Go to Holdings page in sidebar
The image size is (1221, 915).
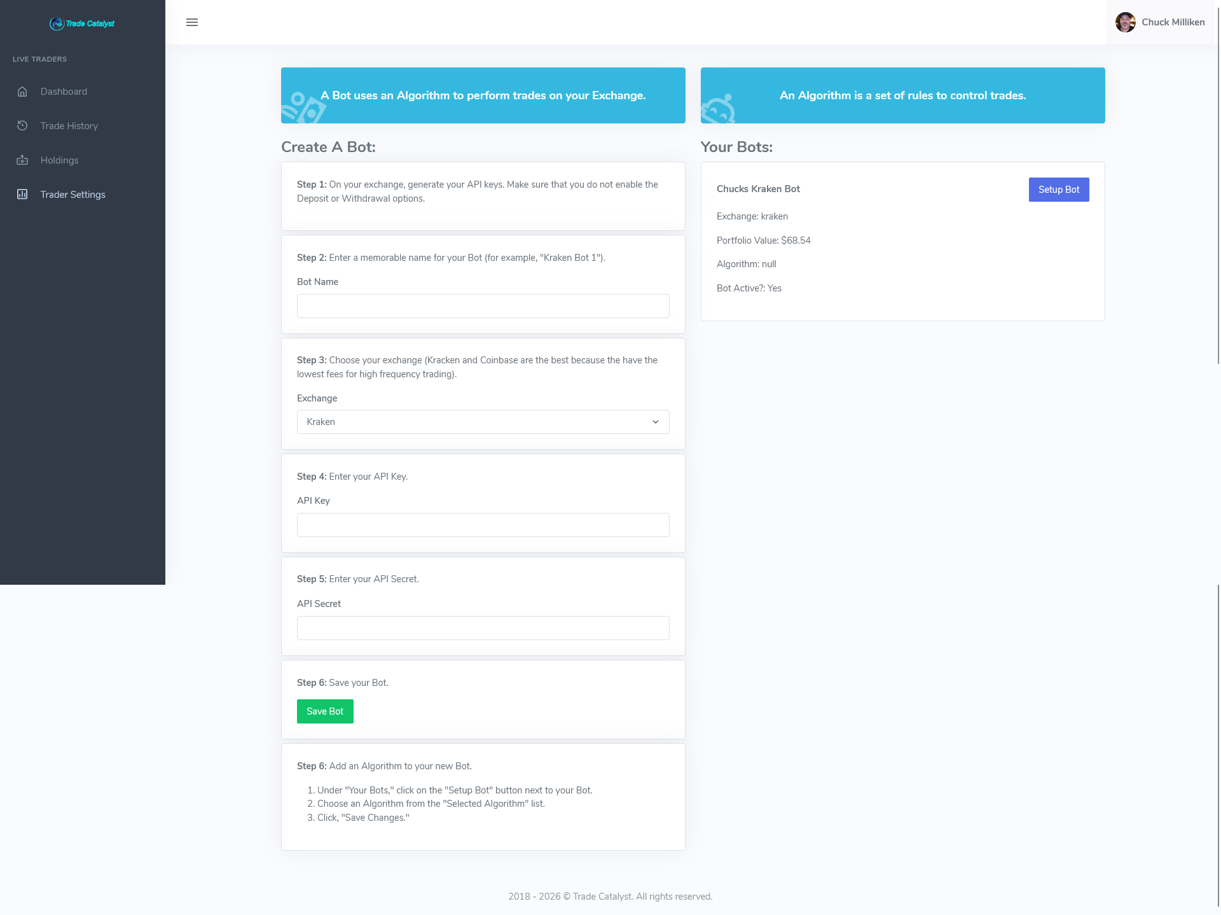[60, 160]
